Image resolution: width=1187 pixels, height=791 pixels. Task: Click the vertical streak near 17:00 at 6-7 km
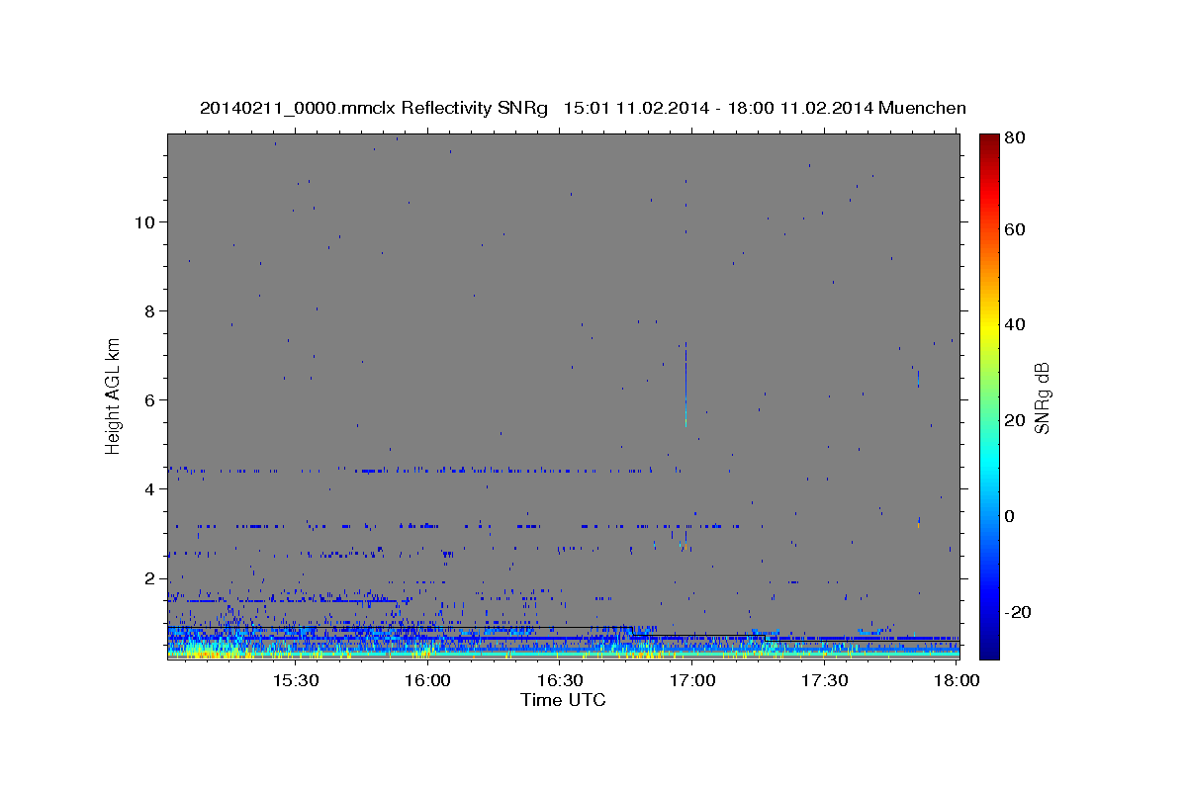click(x=685, y=384)
